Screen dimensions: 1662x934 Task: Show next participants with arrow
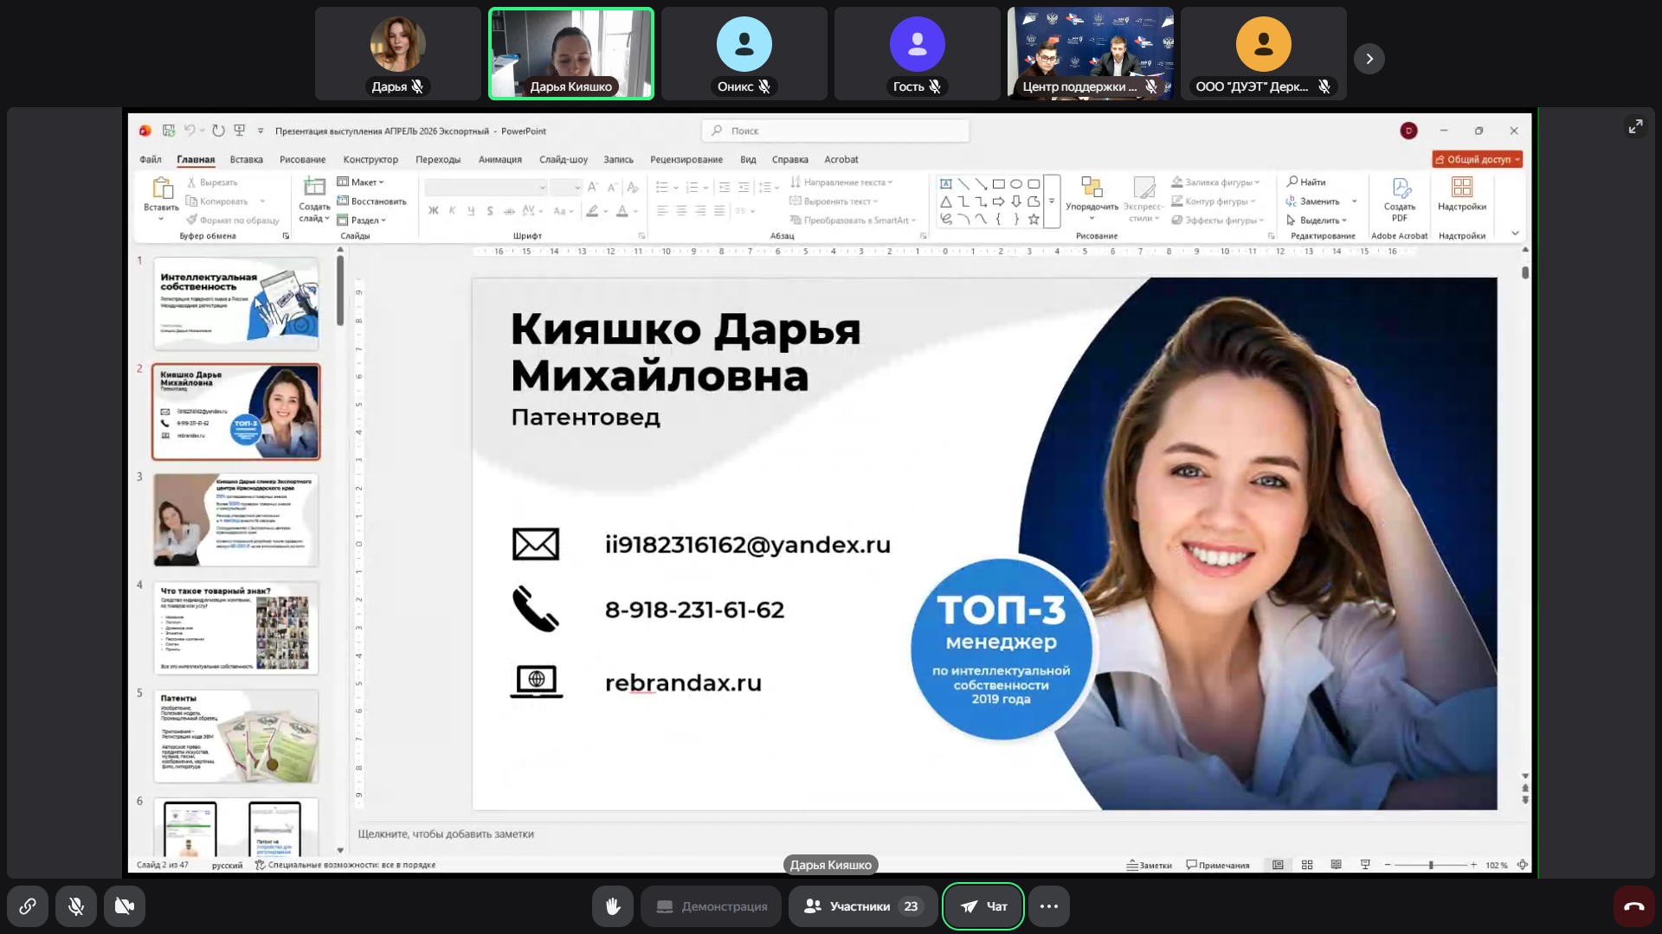[1369, 59]
